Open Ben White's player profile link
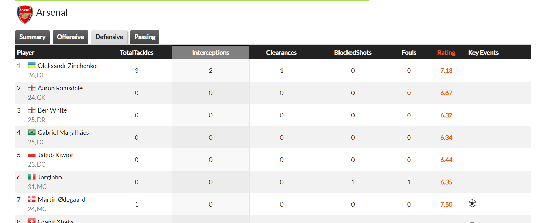 (52, 110)
